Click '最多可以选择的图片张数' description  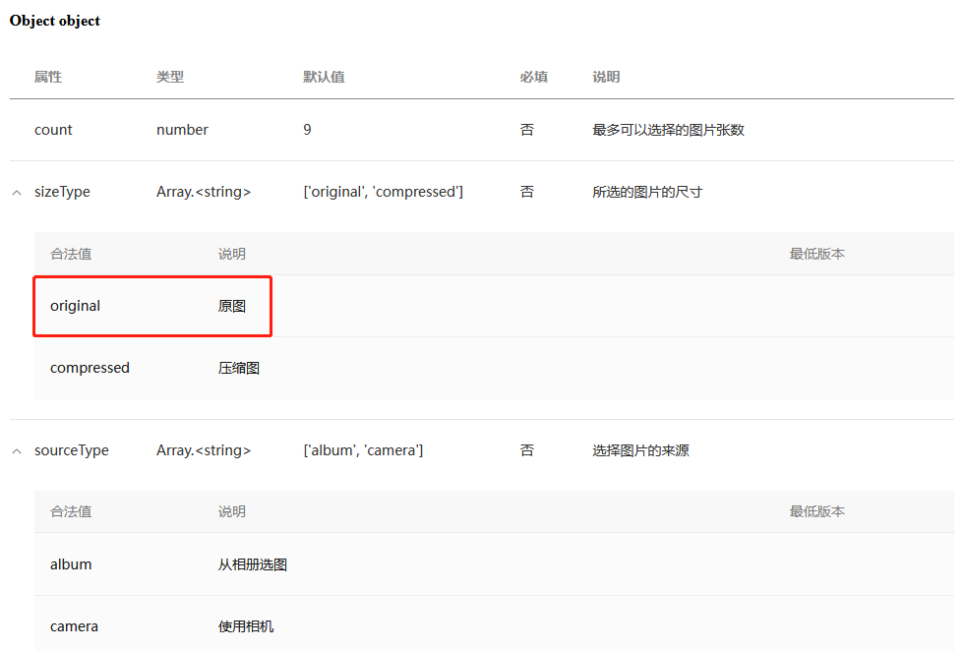point(668,130)
